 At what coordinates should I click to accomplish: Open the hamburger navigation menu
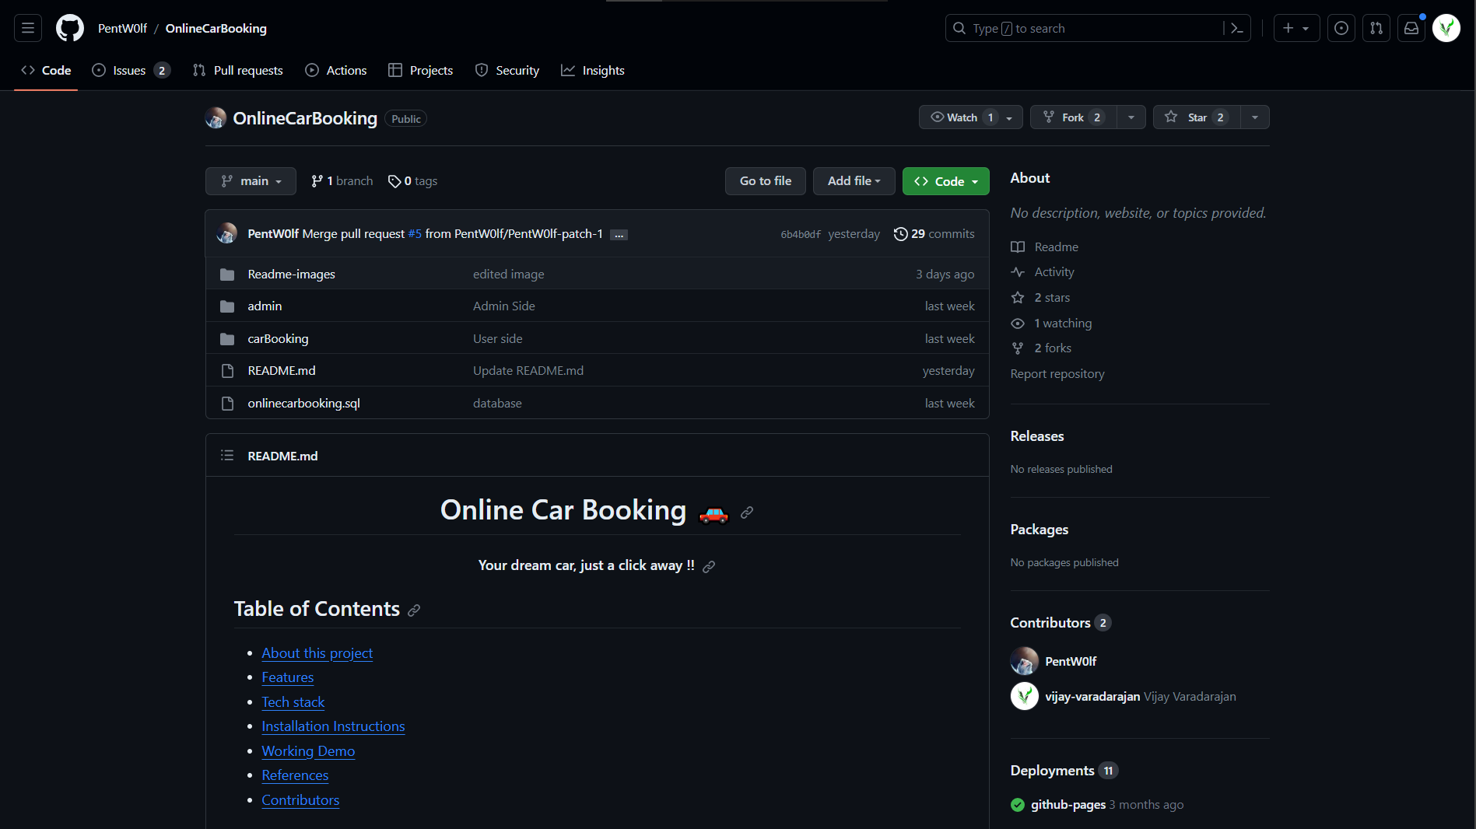point(28,28)
